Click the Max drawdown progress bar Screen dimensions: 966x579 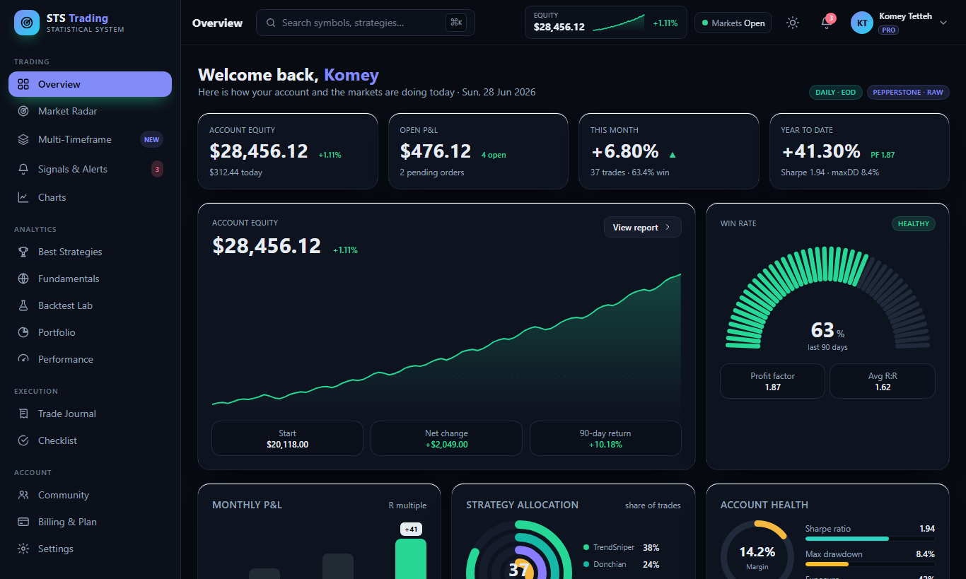870,564
